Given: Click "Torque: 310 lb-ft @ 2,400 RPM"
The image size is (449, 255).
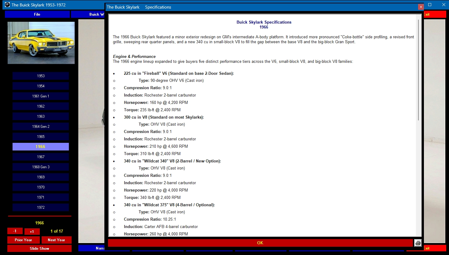Looking at the screenshot, I should (152, 154).
